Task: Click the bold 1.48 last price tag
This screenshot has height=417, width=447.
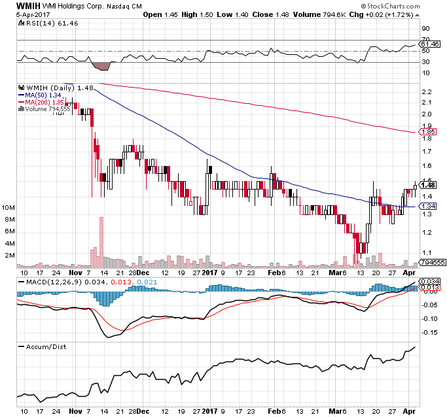Action: point(427,185)
